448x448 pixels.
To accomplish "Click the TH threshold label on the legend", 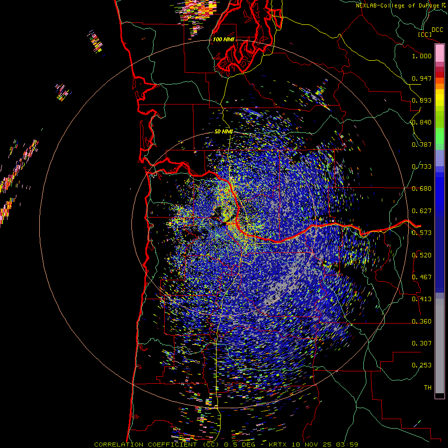I will tap(428, 388).
